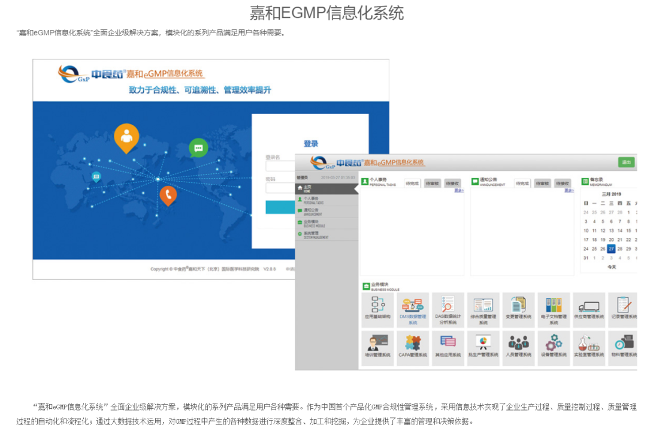Click the 登录 heading on the login form
The image size is (647, 431).
pos(311,144)
